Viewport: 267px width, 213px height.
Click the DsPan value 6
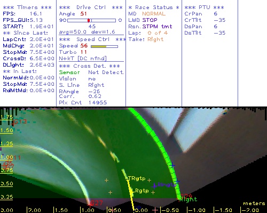pyautogui.click(x=216, y=27)
